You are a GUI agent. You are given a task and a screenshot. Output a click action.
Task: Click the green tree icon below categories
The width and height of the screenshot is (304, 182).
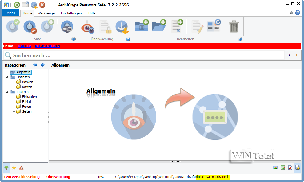(x=6, y=168)
